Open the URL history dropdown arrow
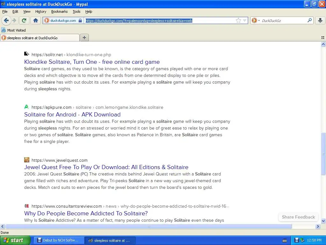This screenshot has height=245, width=326. (x=245, y=20)
